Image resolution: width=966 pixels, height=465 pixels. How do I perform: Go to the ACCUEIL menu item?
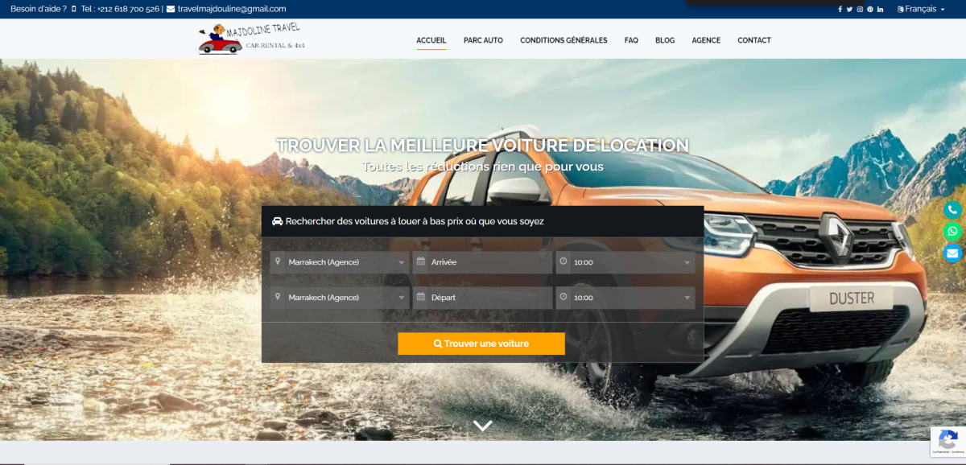[x=431, y=40]
